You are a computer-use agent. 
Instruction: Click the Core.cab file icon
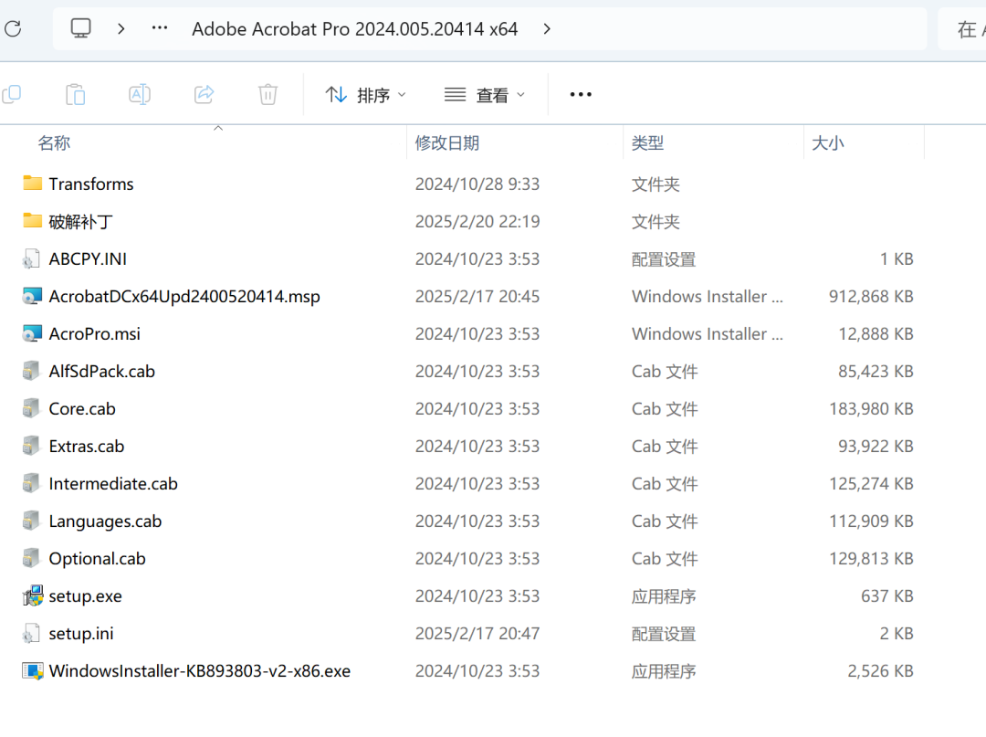pyautogui.click(x=31, y=408)
